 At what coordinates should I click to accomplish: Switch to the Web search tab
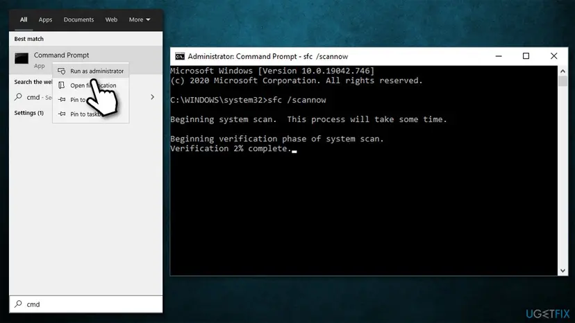[x=111, y=20]
